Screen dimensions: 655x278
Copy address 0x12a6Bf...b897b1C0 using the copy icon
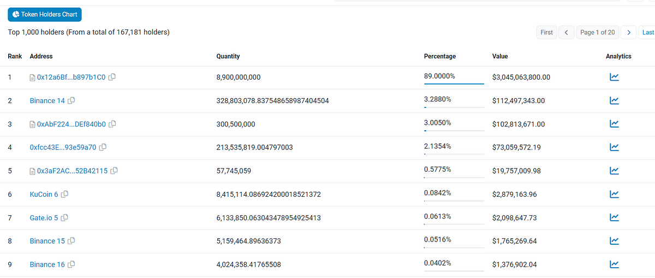[x=112, y=77]
